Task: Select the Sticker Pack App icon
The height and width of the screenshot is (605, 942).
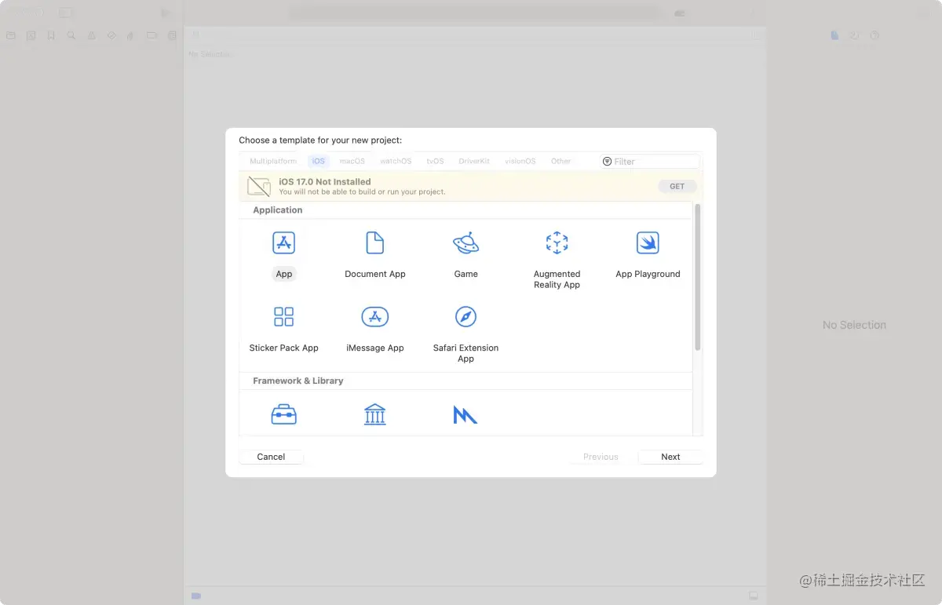Action: click(x=283, y=316)
